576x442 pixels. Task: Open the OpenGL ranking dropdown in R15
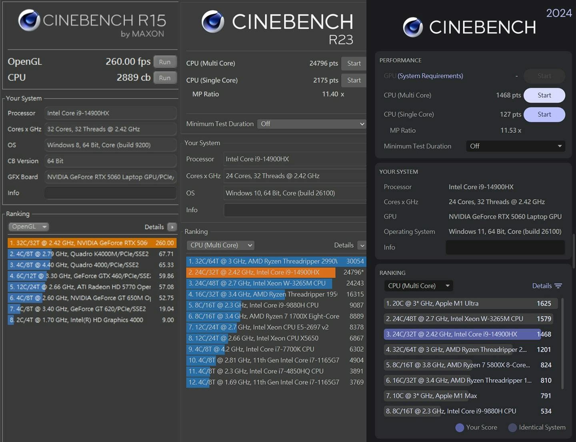28,227
